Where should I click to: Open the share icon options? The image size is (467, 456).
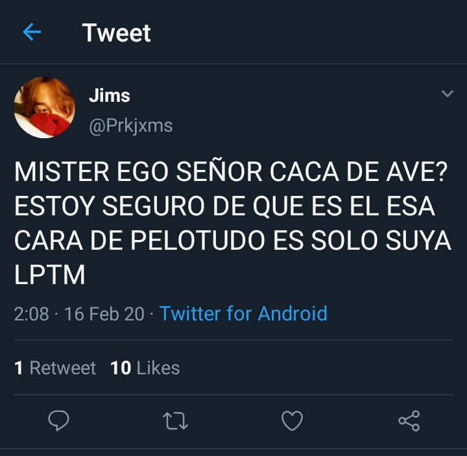tap(409, 420)
